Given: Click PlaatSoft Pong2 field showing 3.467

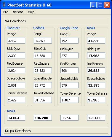Looking at the screenshot, I should 16,41.
